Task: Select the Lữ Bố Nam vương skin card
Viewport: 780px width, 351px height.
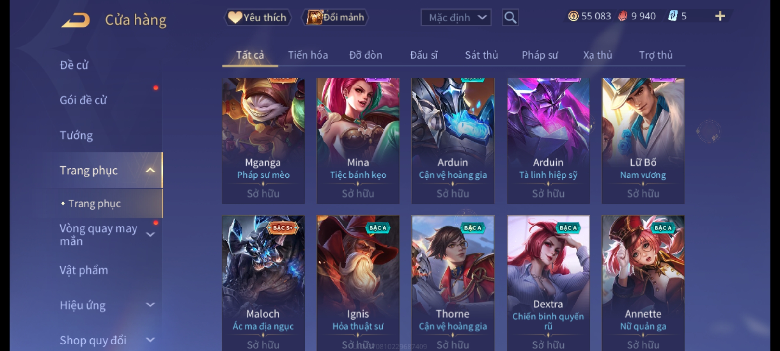Action: [x=643, y=141]
